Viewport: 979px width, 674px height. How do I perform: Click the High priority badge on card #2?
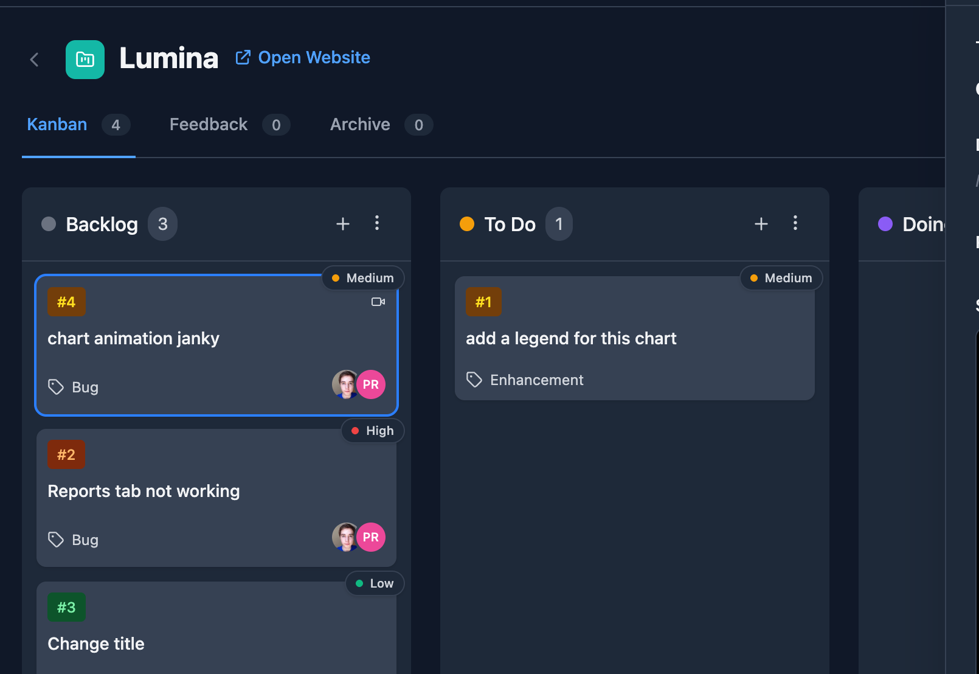(373, 431)
